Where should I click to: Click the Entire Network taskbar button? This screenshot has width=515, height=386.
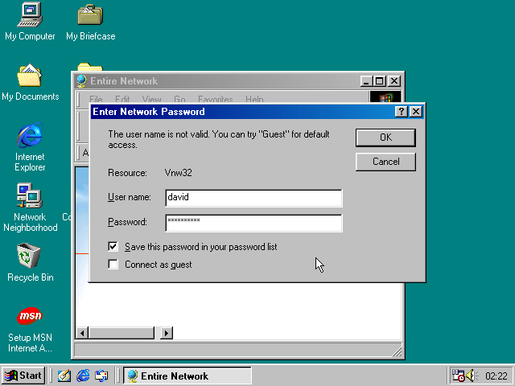coord(187,376)
